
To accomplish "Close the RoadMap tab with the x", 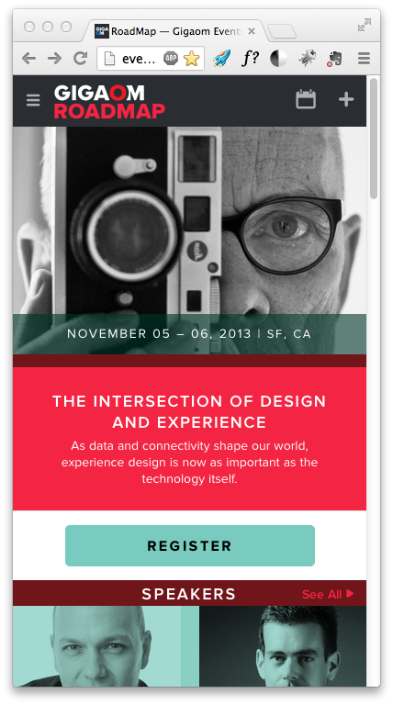I will (252, 31).
